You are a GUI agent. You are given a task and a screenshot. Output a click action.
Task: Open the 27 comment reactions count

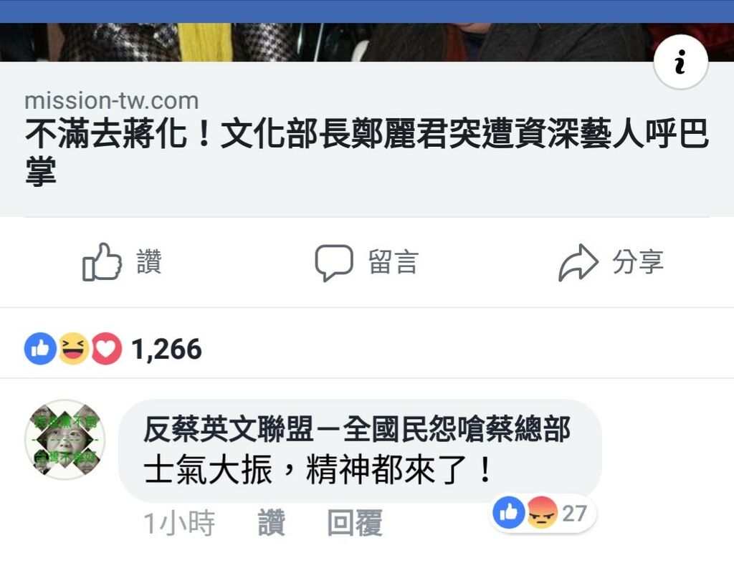574,514
